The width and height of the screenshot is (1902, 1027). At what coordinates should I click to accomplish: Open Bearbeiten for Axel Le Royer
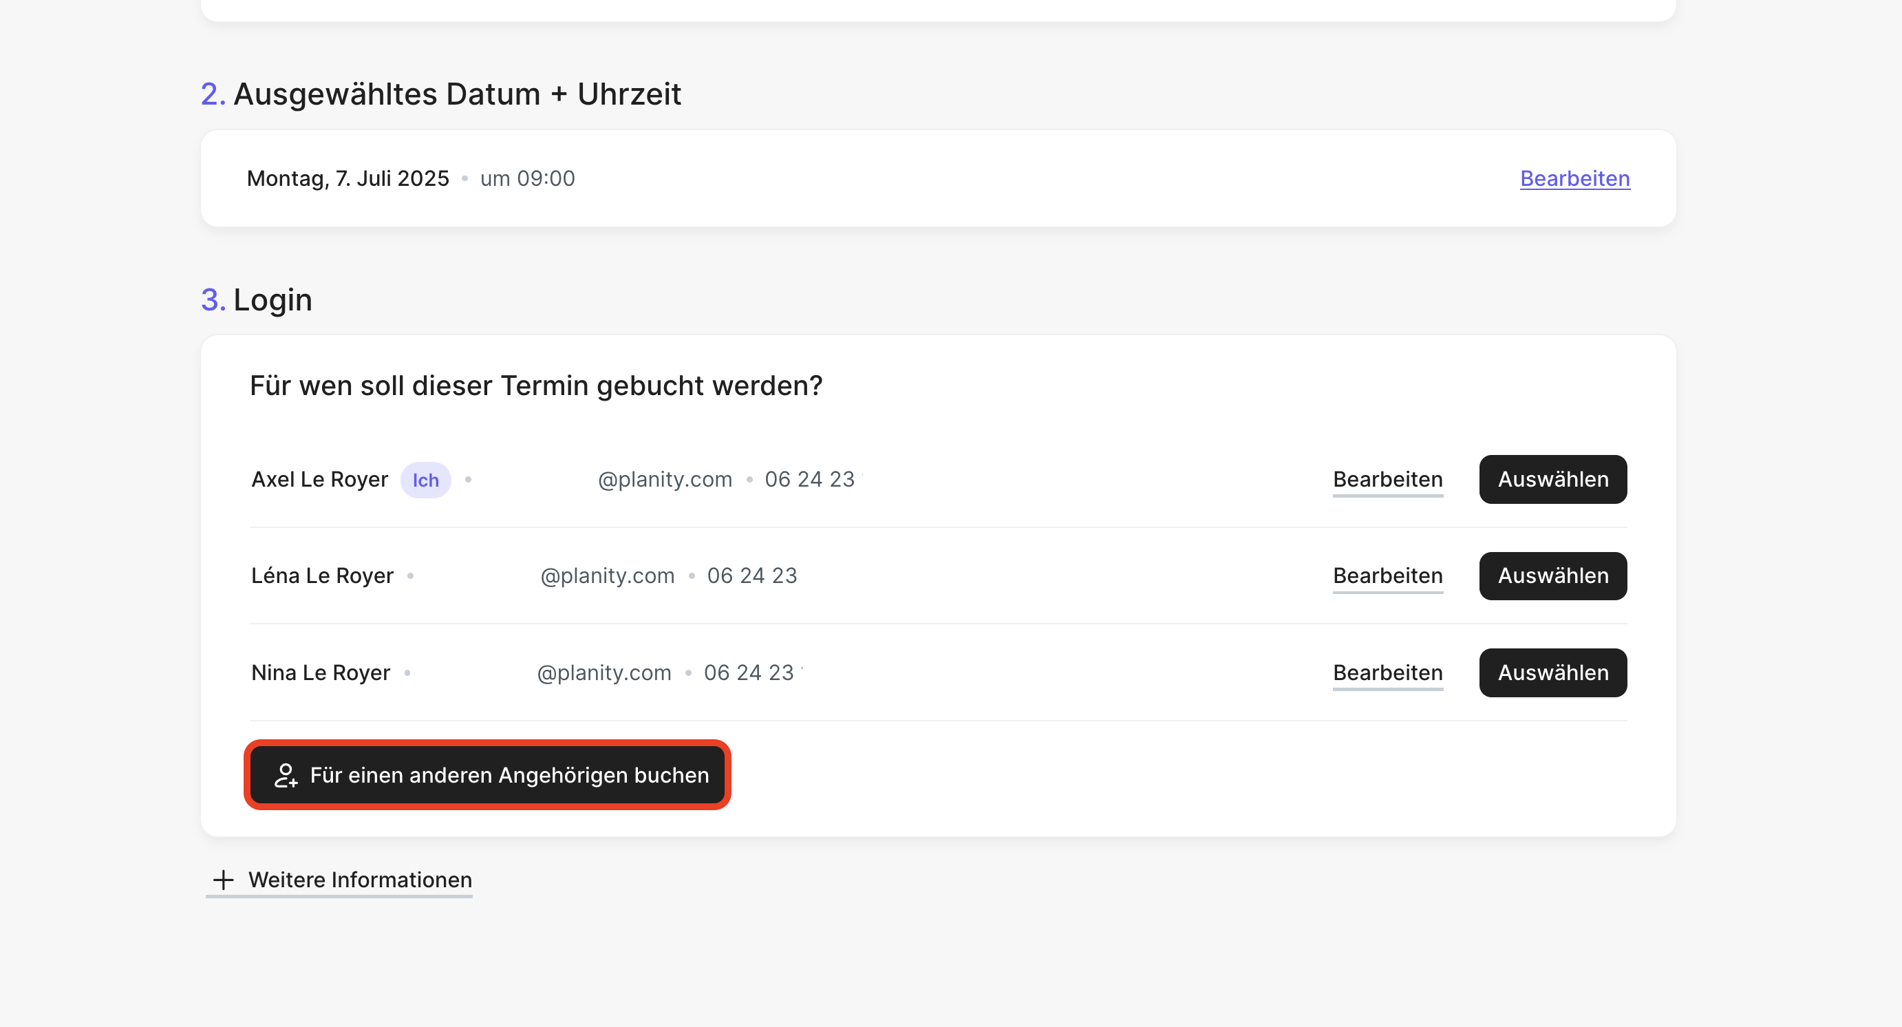click(1387, 479)
